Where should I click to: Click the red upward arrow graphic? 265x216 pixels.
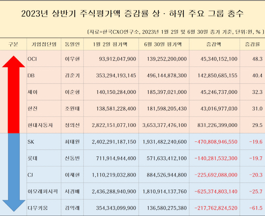(x=14, y=94)
